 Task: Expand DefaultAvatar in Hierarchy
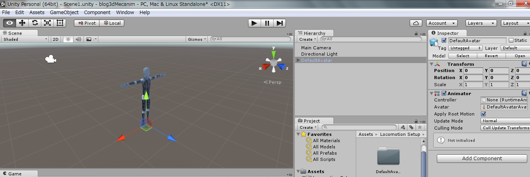pyautogui.click(x=298, y=60)
